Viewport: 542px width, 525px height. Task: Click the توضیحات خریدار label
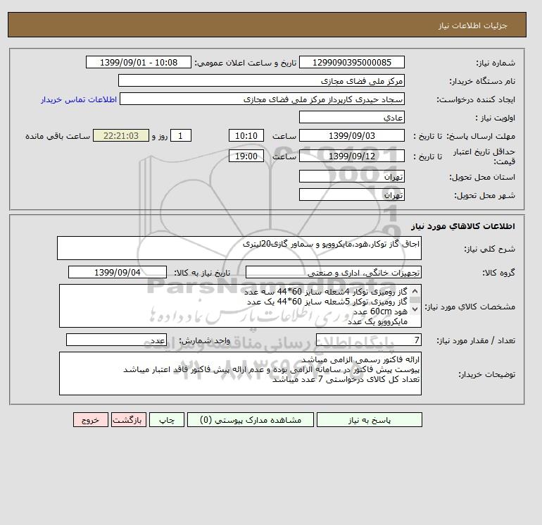pyautogui.click(x=486, y=374)
